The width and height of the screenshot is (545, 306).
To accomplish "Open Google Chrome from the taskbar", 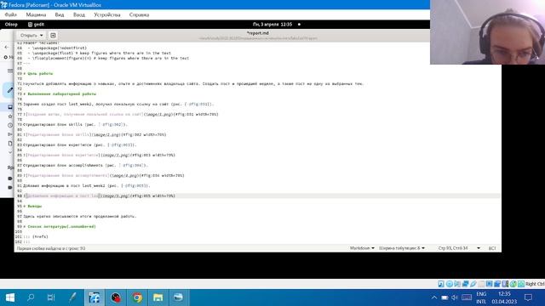I will point(136,297).
